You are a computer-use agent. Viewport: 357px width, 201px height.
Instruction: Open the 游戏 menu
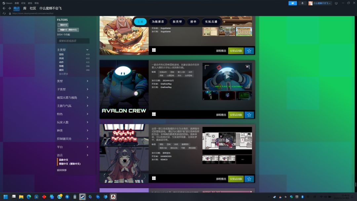[30, 3]
